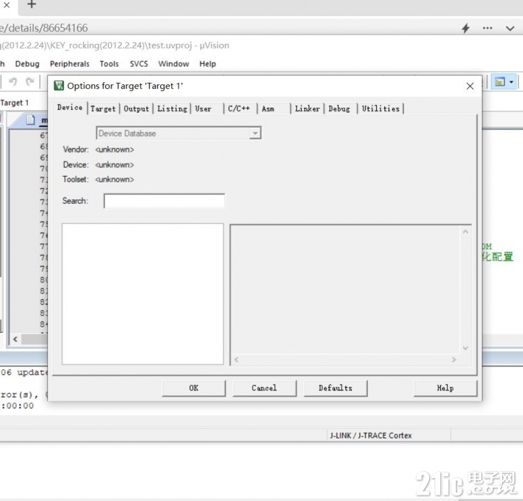
Task: Click the µVision icon in dialog title
Action: coord(59,86)
